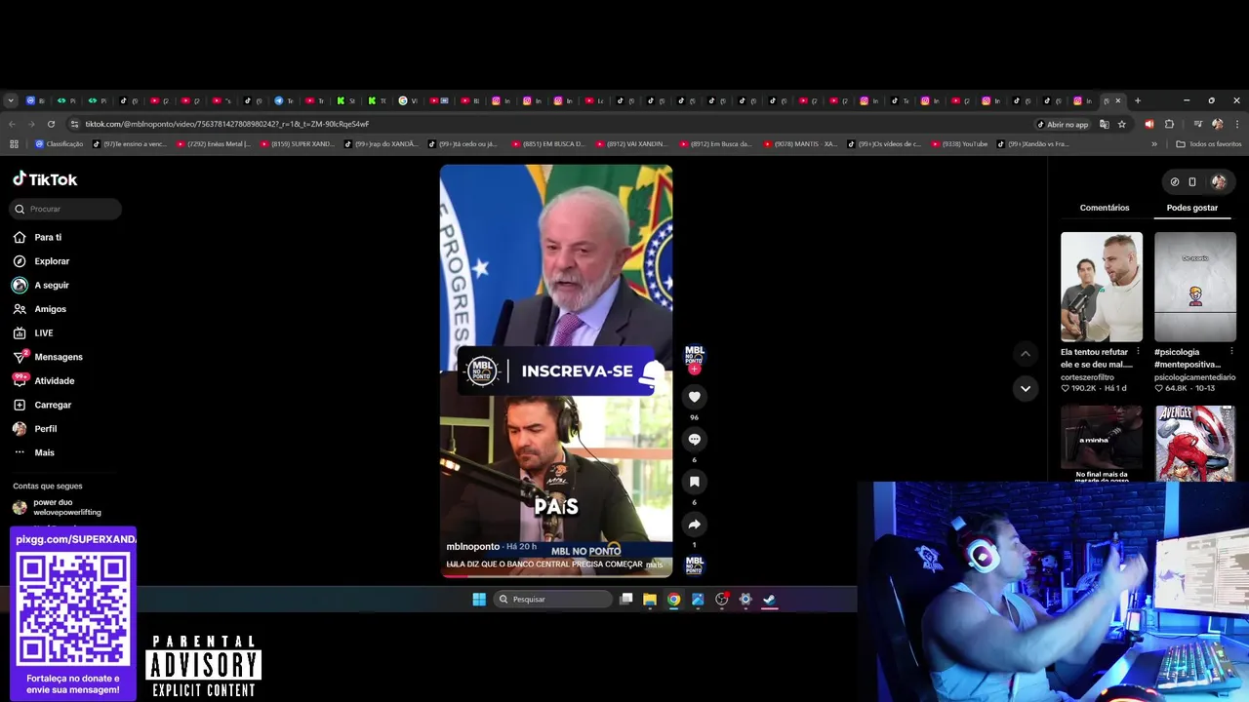The height and width of the screenshot is (702, 1249).
Task: Open '(9078) MANTIS - XA...' bookmark
Action: tap(800, 144)
